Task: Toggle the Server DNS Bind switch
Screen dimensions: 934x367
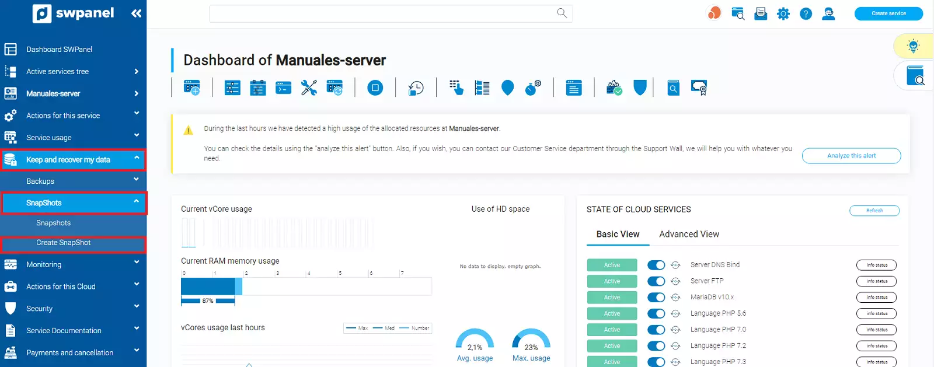Action: coord(656,265)
